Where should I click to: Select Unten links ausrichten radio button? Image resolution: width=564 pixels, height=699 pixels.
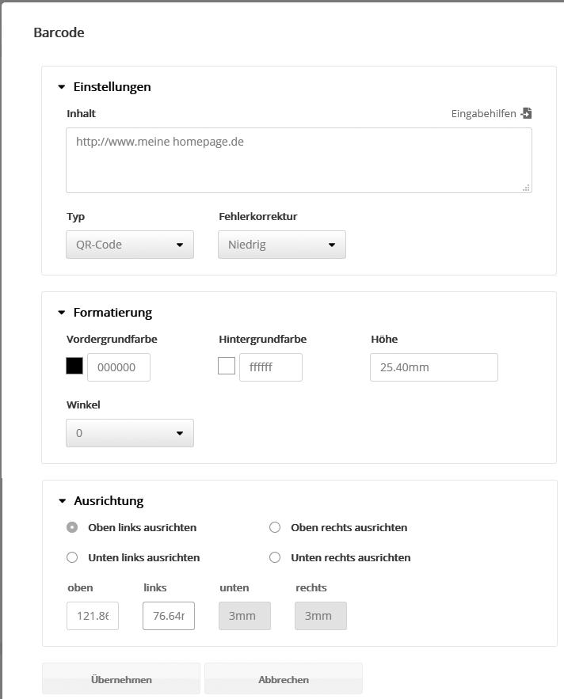(x=72, y=557)
